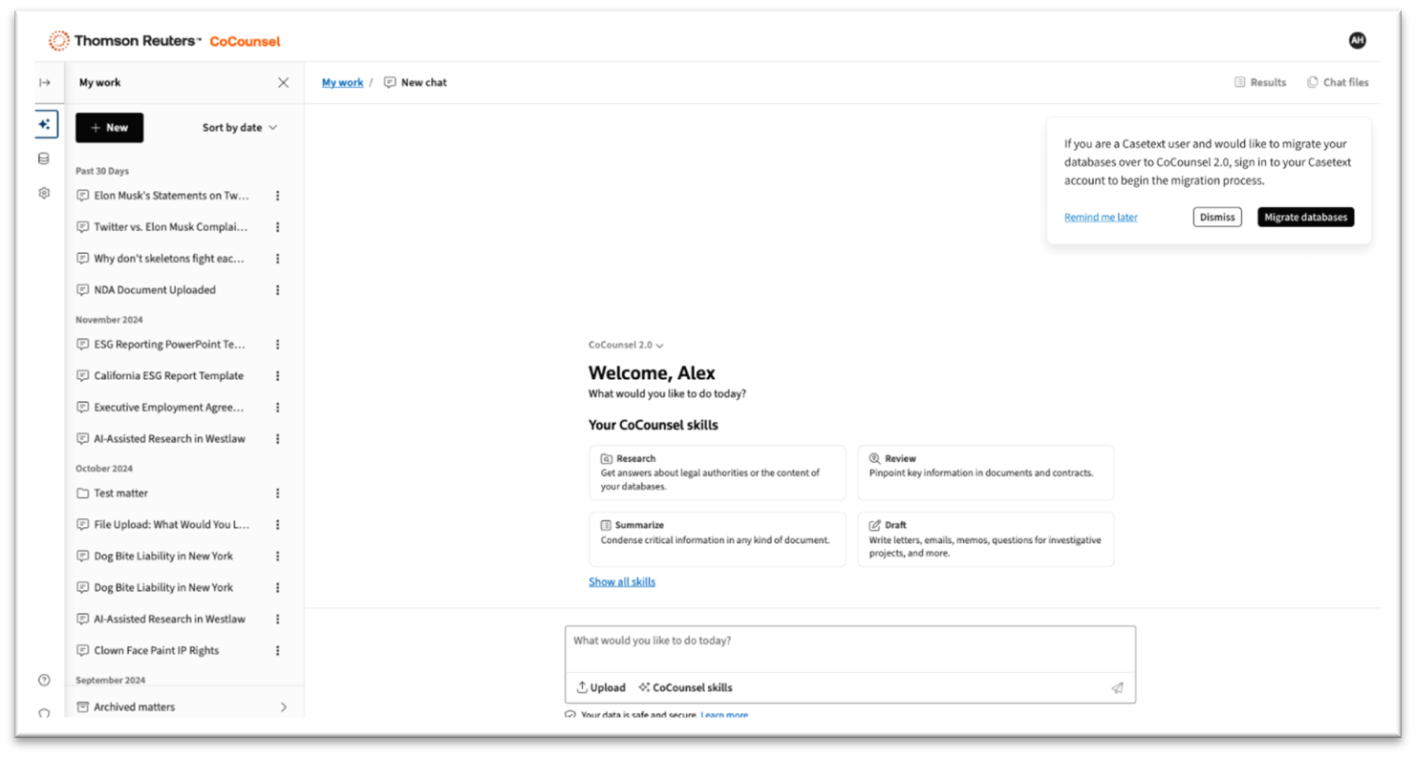
Task: Open the Twitter vs. Elon Musk Complaint chat
Action: (163, 227)
